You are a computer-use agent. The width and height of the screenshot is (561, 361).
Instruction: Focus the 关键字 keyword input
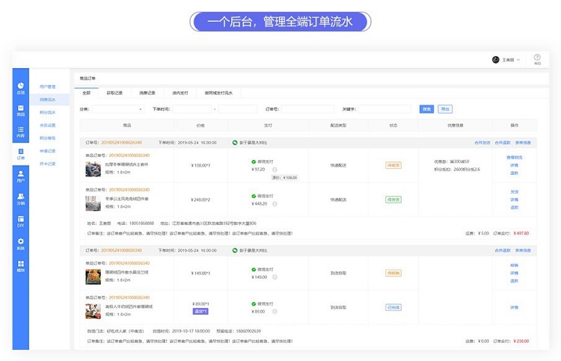[x=384, y=109]
